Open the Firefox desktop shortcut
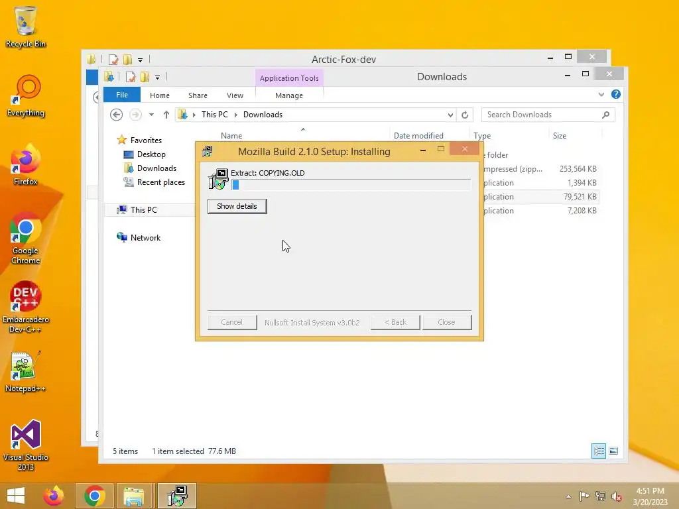 (26, 164)
